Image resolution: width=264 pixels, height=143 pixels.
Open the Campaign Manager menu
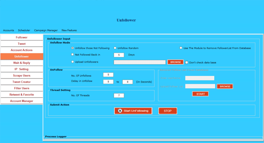point(46,30)
